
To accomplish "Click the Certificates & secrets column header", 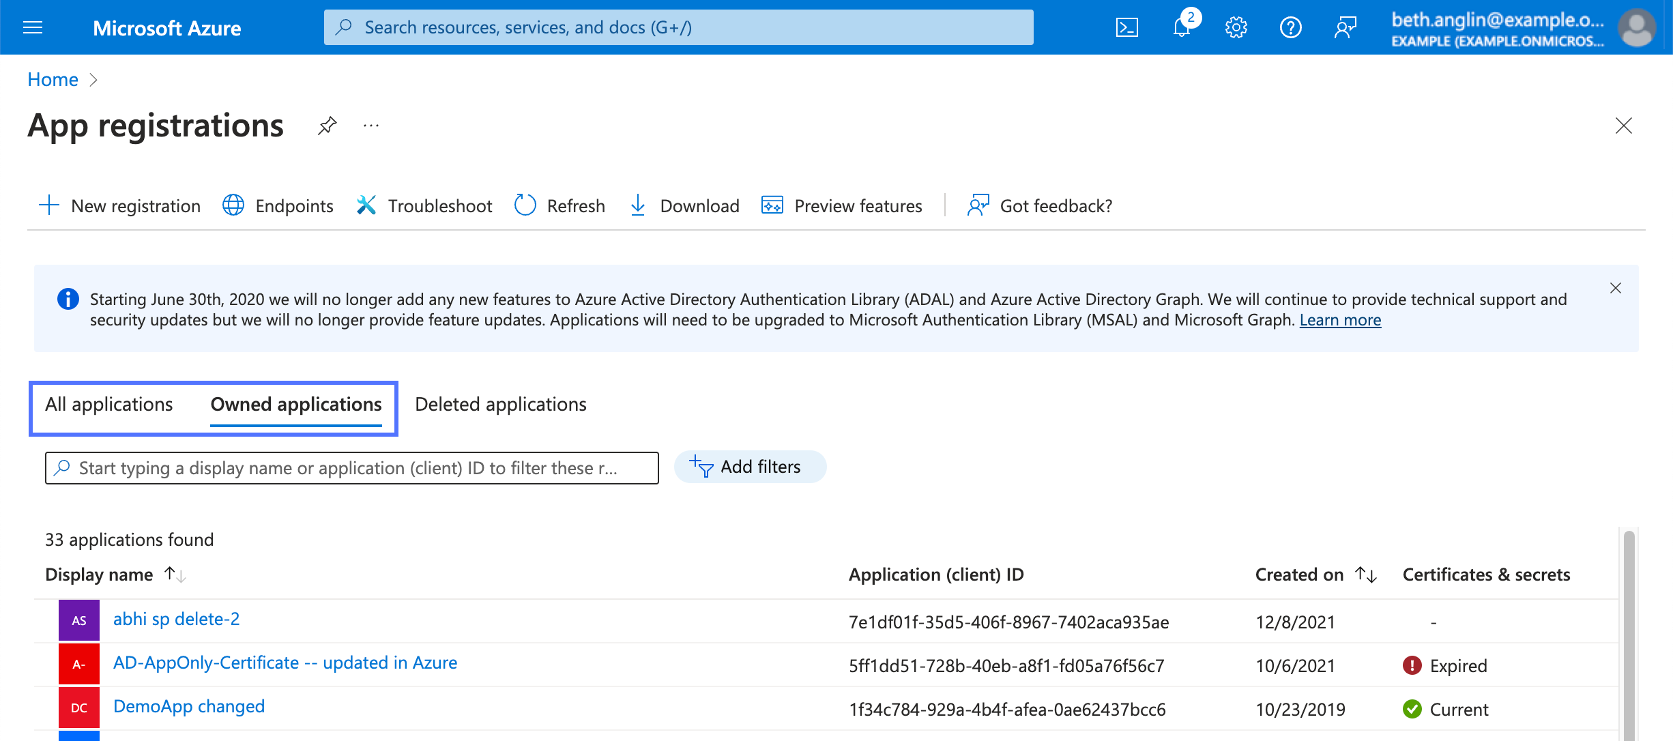I will [1486, 575].
